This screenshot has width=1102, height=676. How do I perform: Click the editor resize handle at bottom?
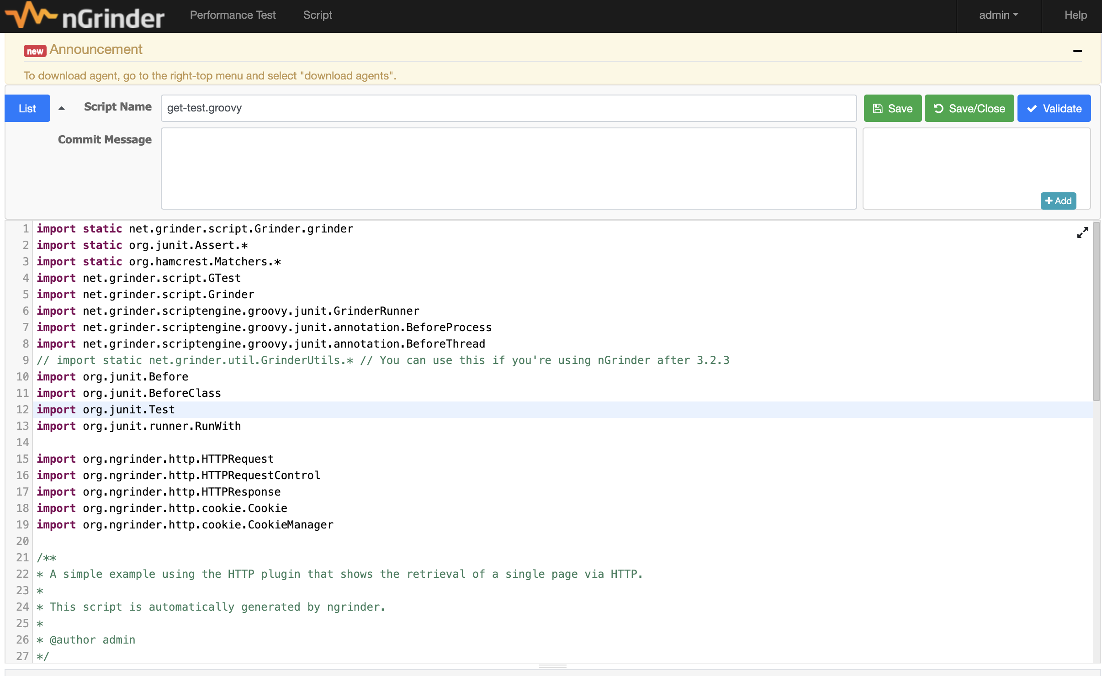552,666
